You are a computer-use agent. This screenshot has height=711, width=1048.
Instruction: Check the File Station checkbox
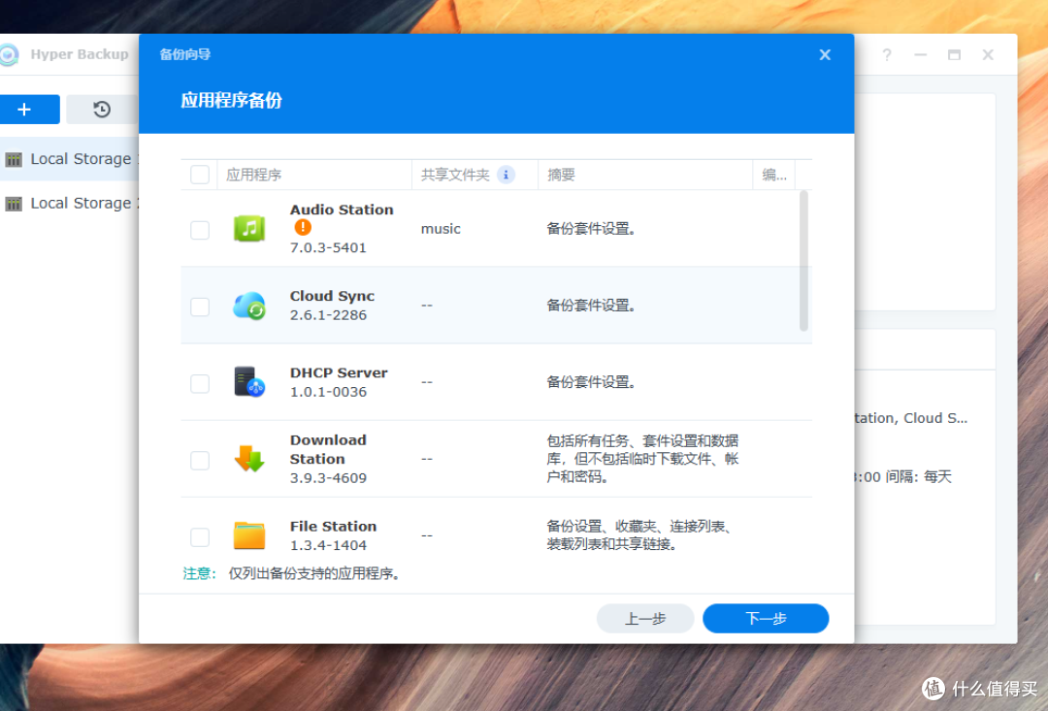click(x=200, y=537)
